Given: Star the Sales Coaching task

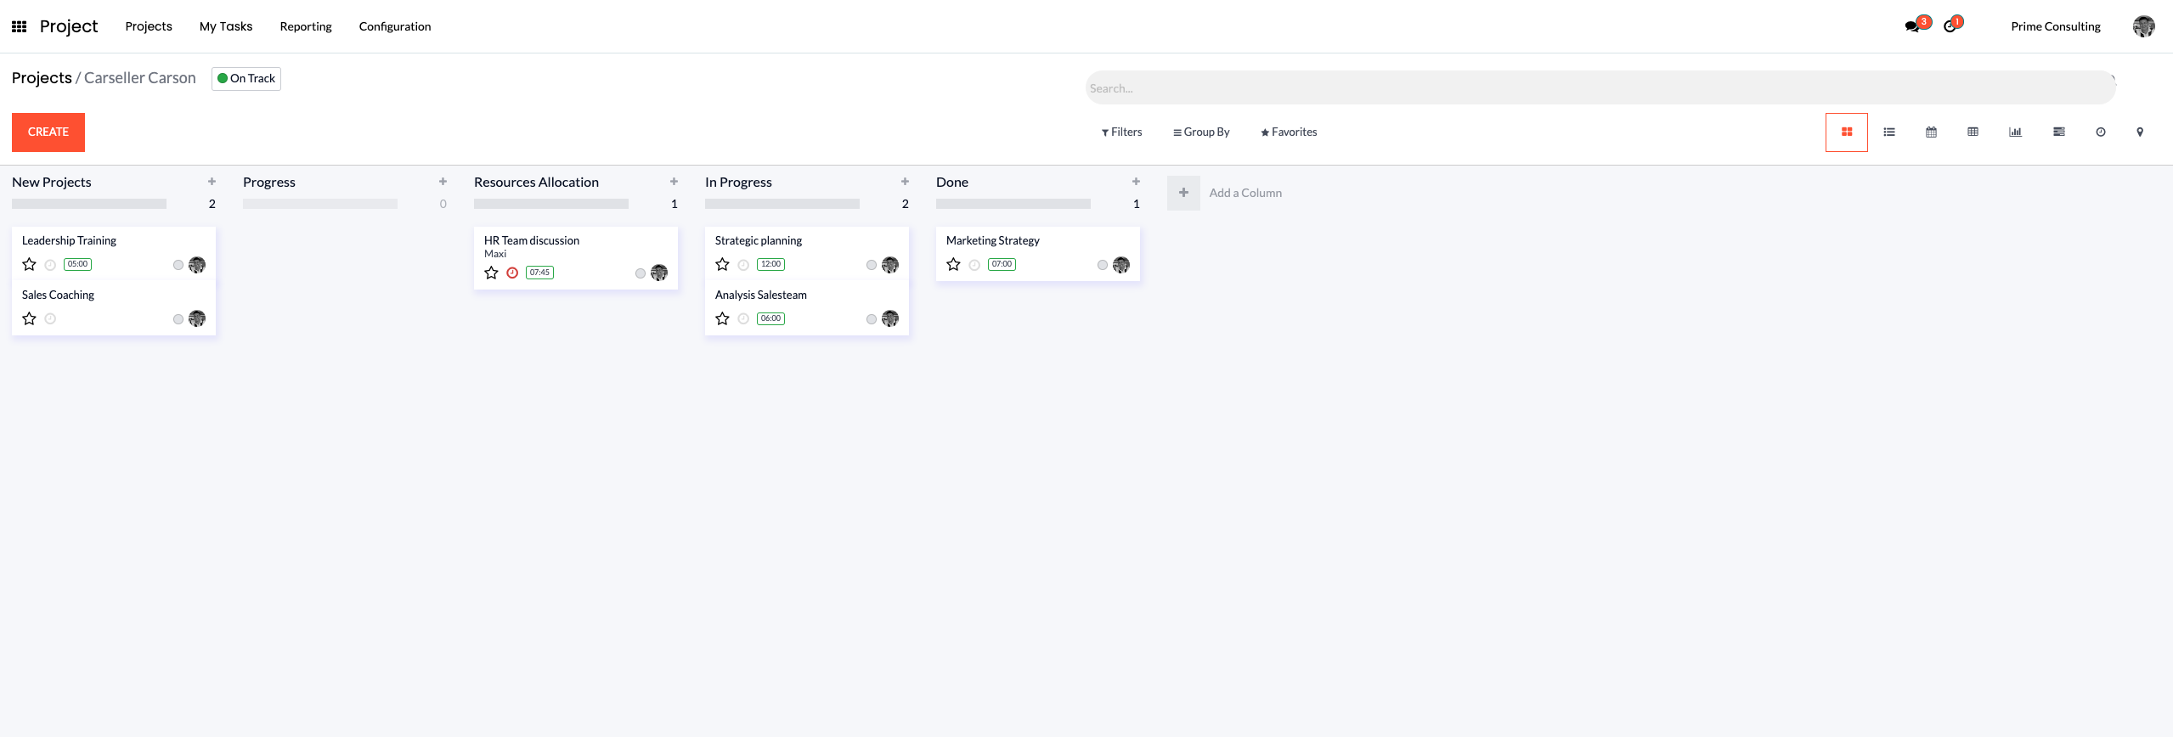Looking at the screenshot, I should pyautogui.click(x=30, y=319).
